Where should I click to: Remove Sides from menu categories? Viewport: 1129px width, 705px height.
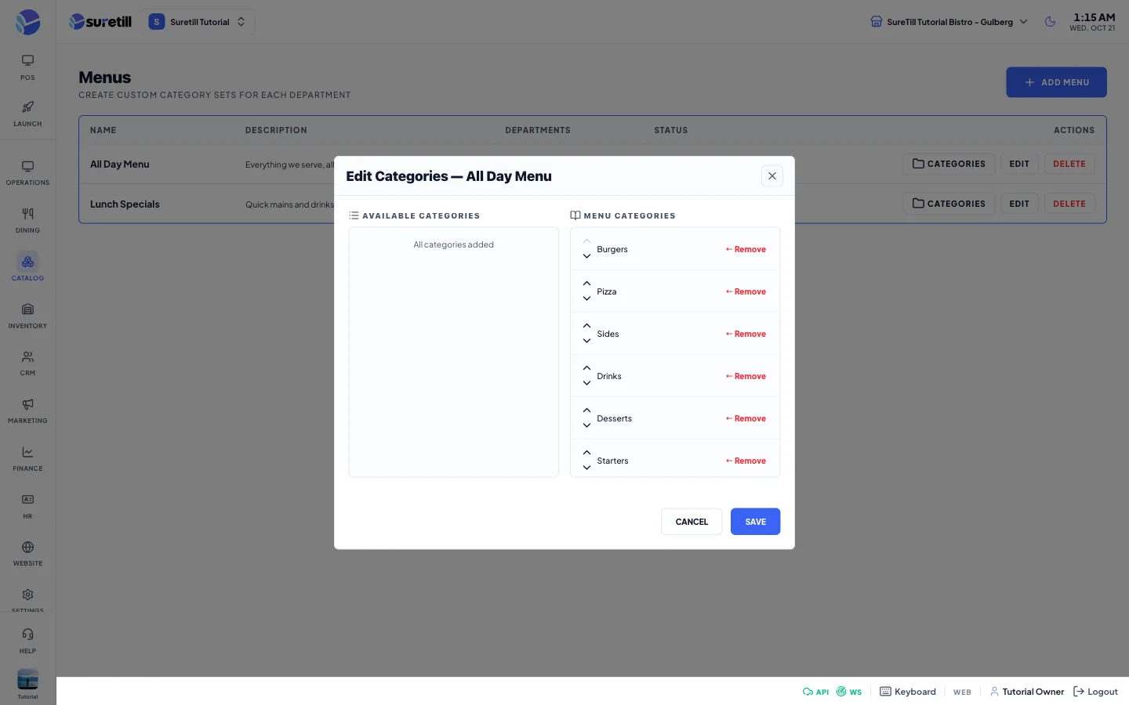tap(746, 334)
